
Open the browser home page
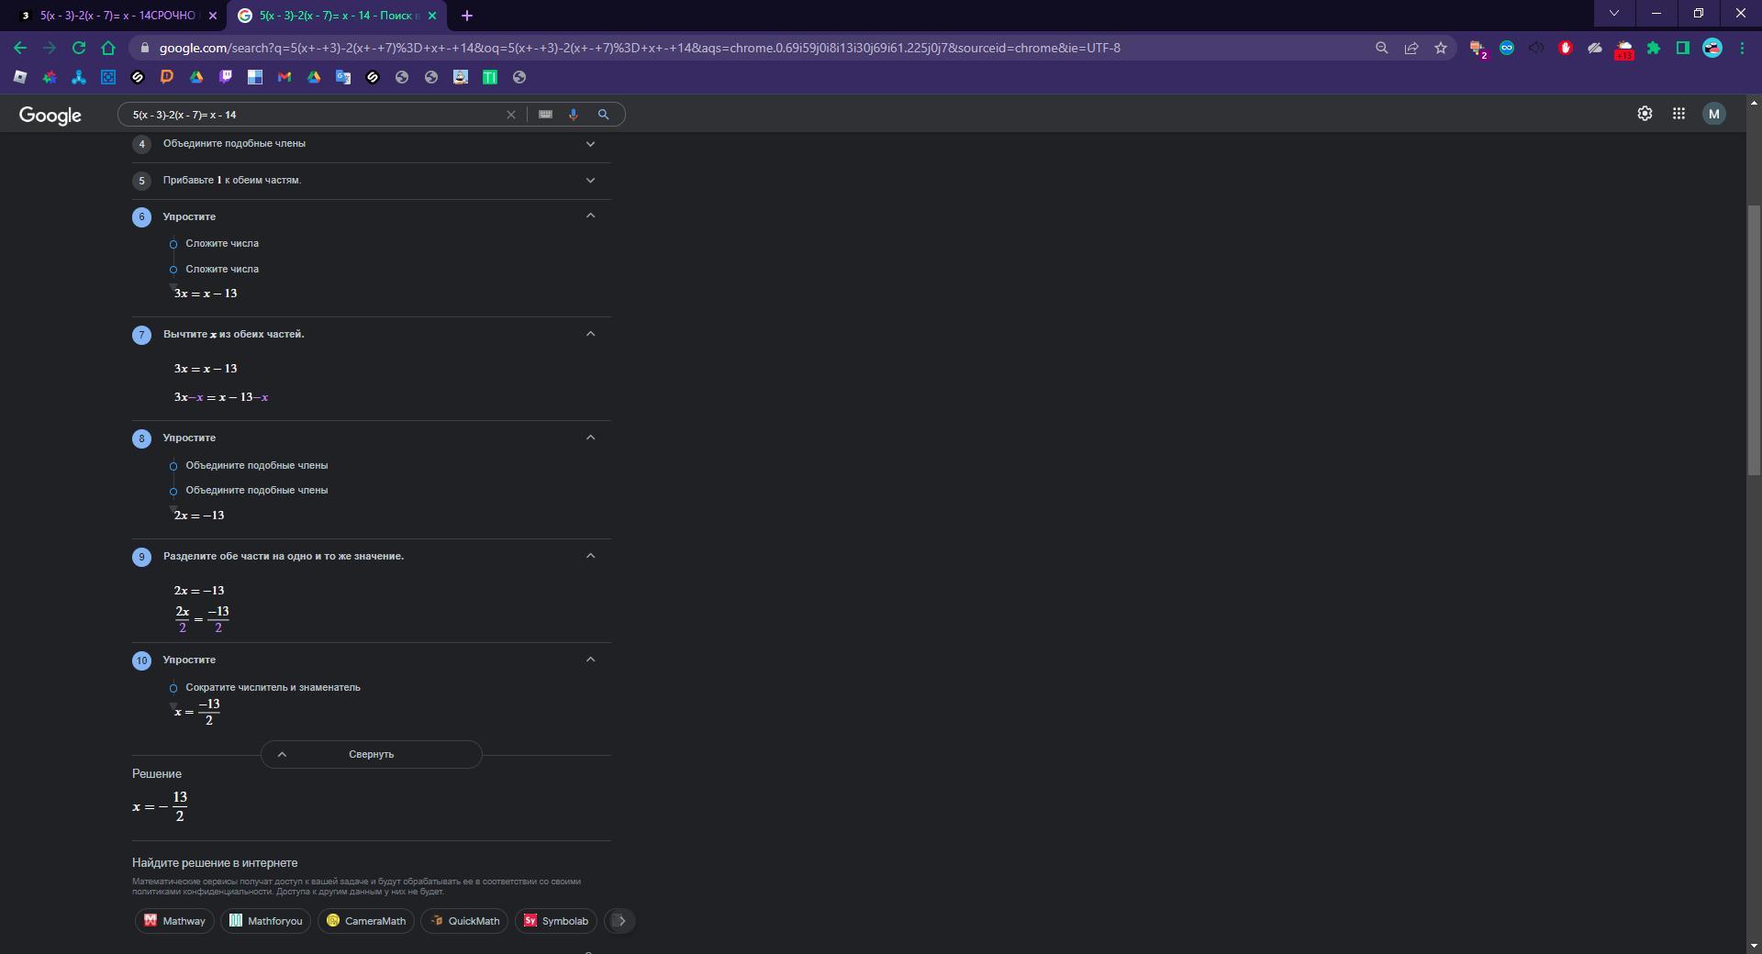pos(108,48)
